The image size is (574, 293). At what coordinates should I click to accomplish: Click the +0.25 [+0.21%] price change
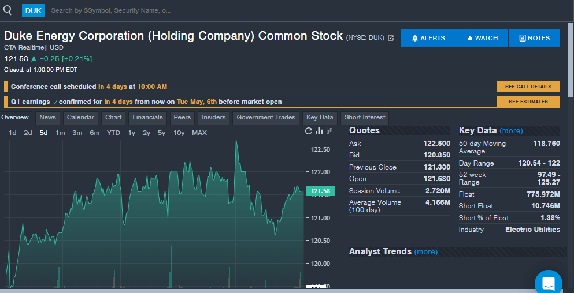[x=65, y=58]
